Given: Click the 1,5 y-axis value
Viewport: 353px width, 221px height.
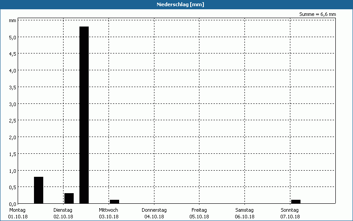Looking at the screenshot, I should (13, 154).
